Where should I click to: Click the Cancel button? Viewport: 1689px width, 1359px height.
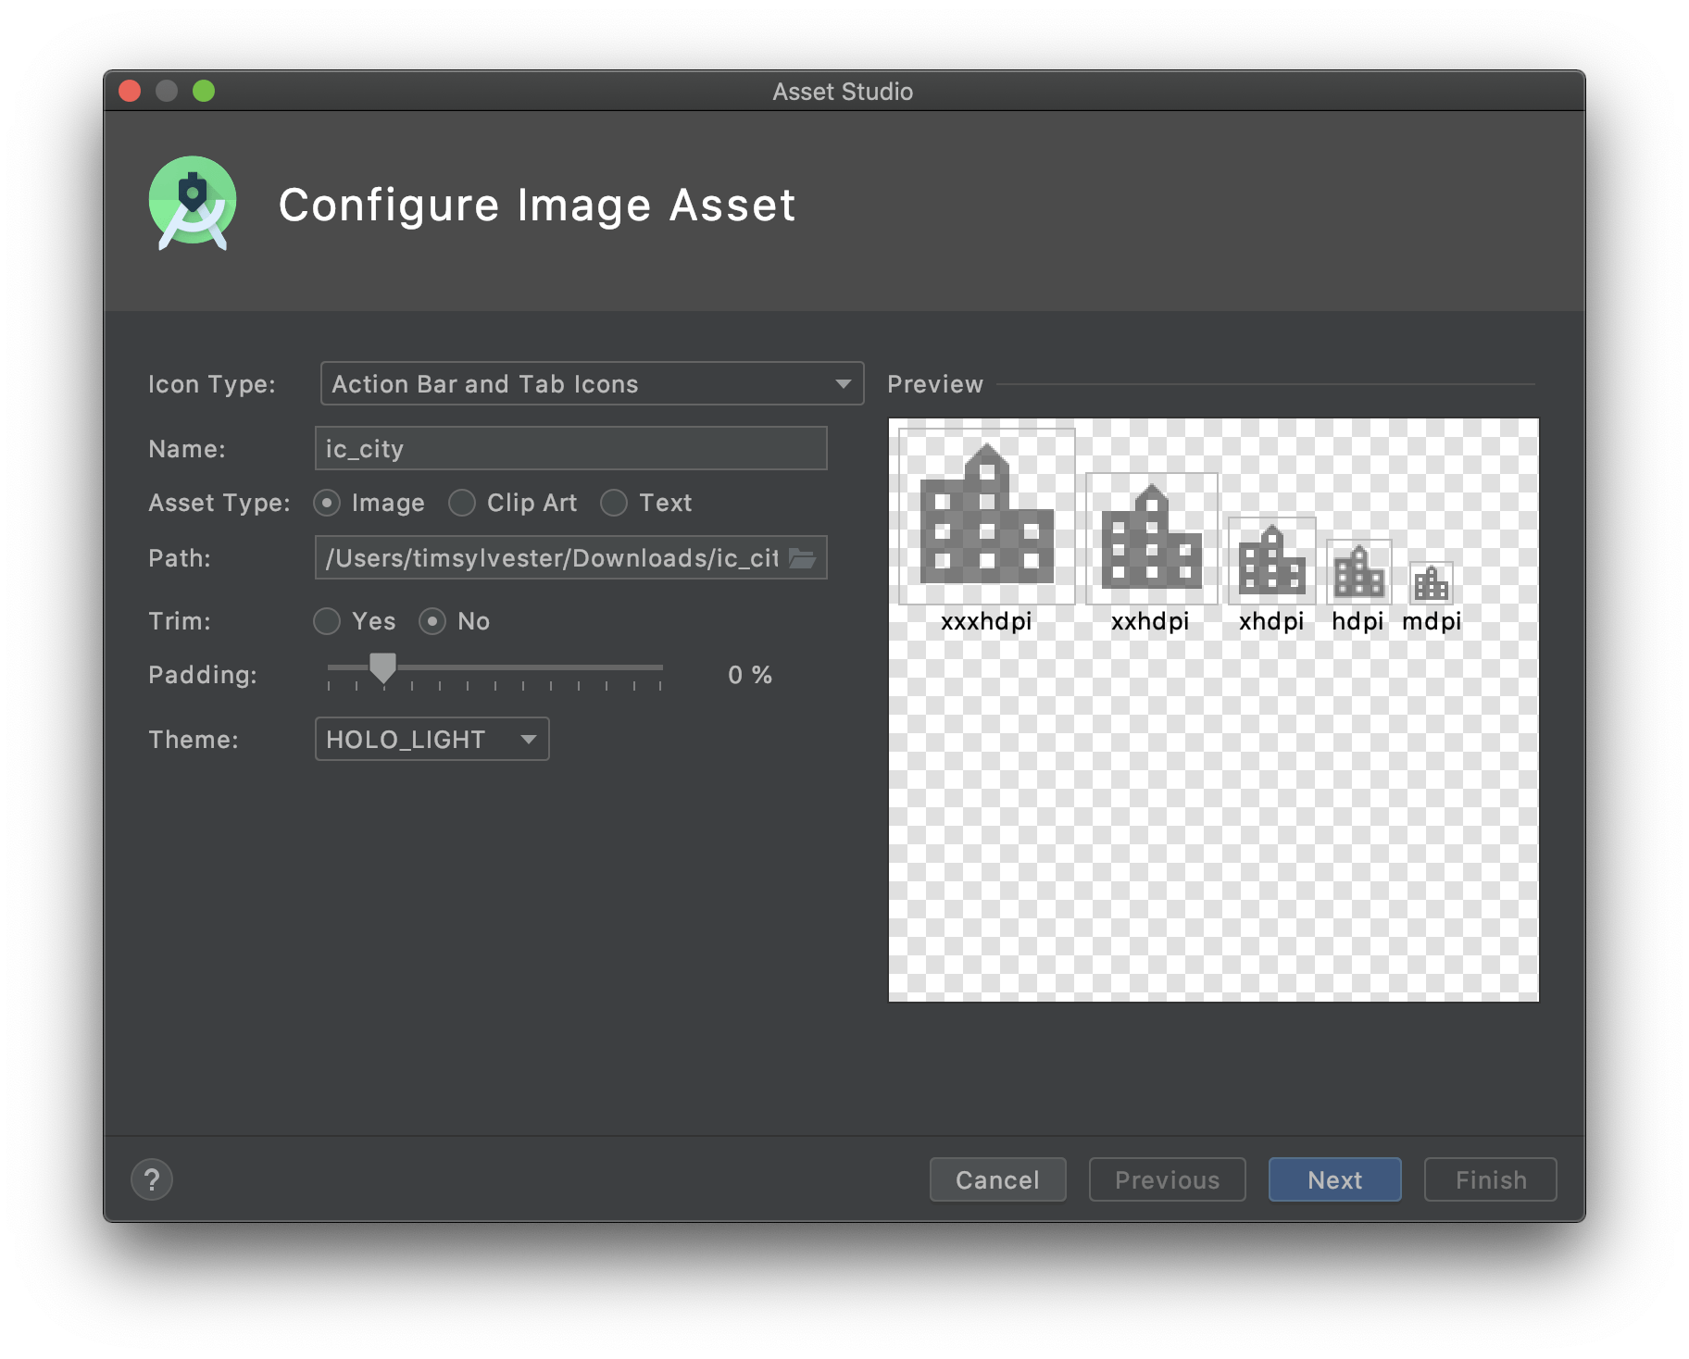(x=997, y=1179)
